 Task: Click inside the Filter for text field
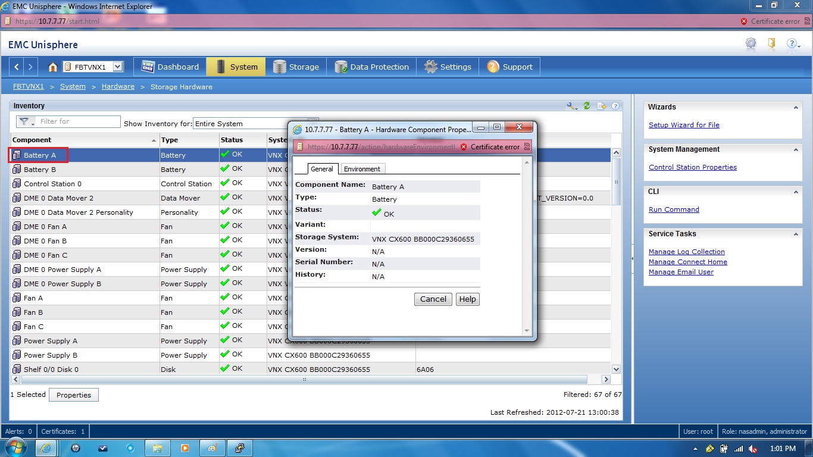77,121
